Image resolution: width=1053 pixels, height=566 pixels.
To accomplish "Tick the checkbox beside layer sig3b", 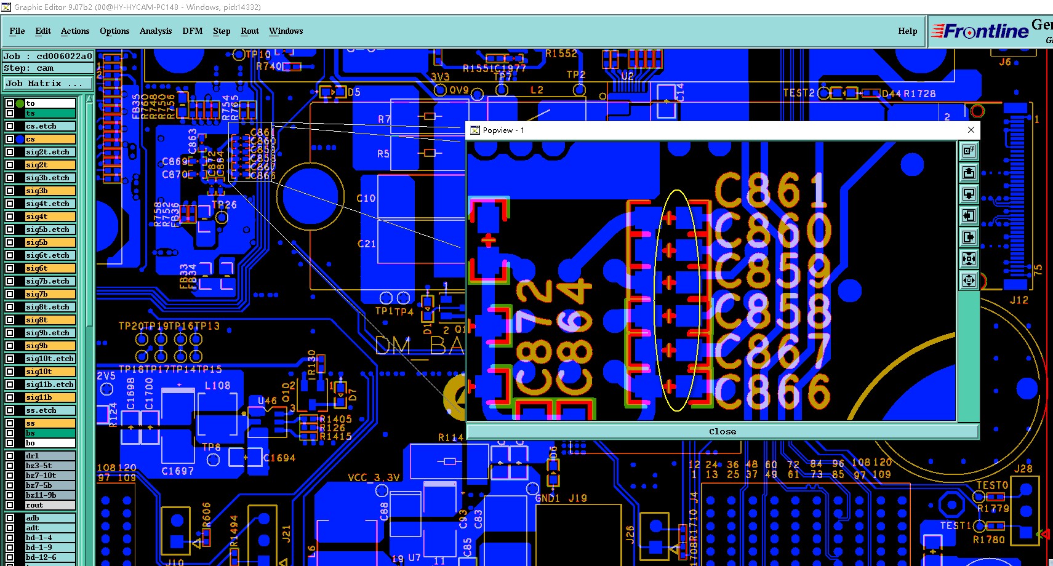I will (x=10, y=191).
